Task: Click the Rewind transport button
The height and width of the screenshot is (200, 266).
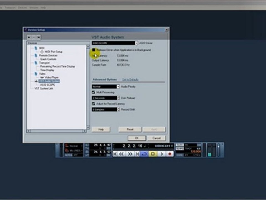Action: click(121, 154)
